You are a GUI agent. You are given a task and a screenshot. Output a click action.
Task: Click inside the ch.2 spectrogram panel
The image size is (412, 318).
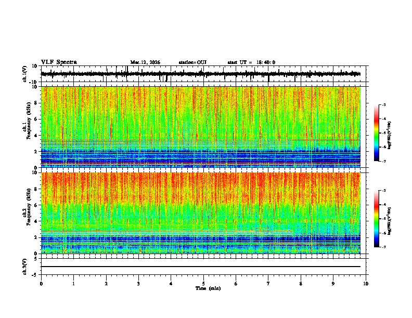201,213
